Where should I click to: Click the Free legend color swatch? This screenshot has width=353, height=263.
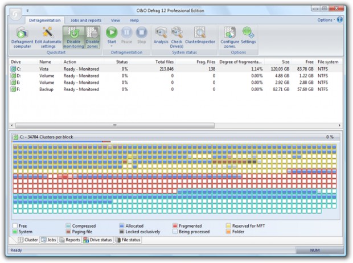pos(15,225)
